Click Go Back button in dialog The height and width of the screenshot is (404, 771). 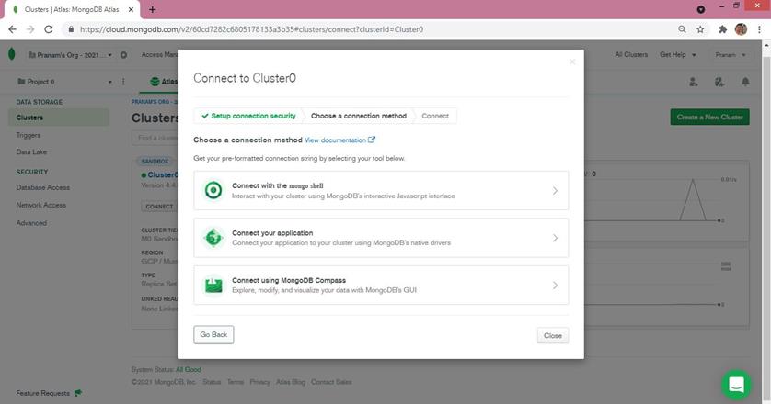[x=213, y=335]
